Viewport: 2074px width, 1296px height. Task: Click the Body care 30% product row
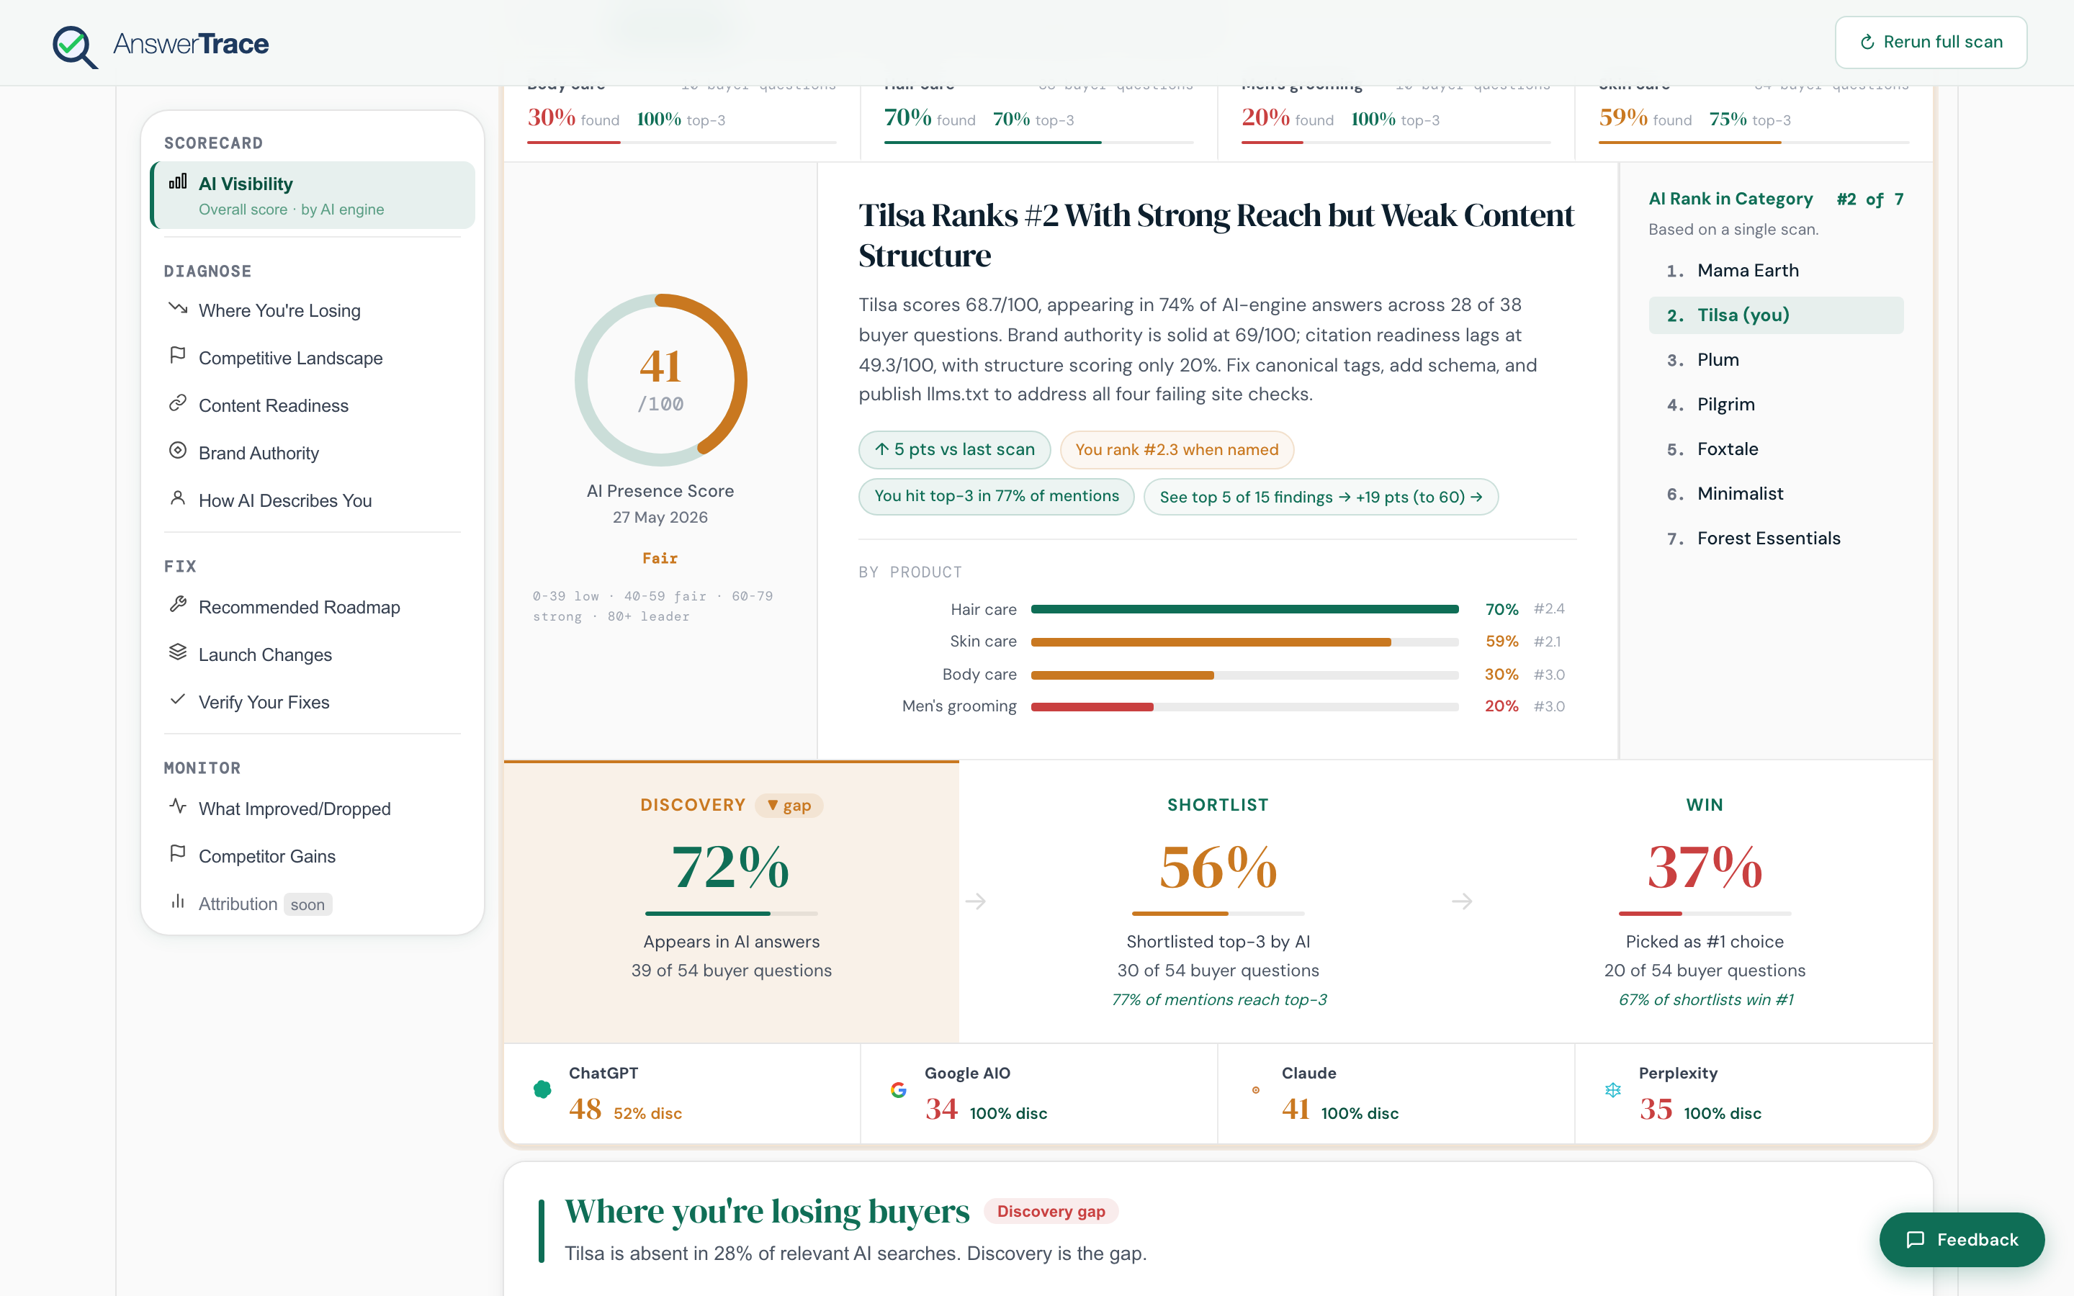click(1217, 675)
